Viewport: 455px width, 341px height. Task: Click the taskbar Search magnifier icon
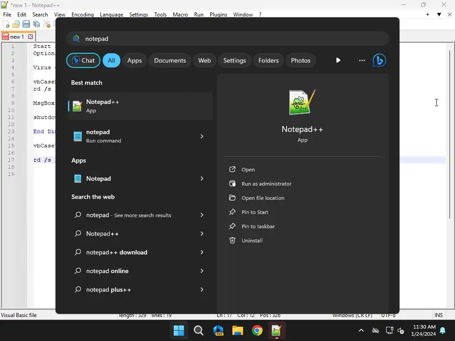(199, 330)
